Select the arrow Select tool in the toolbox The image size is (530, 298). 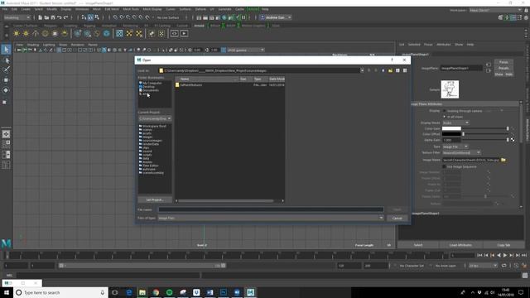(6, 50)
